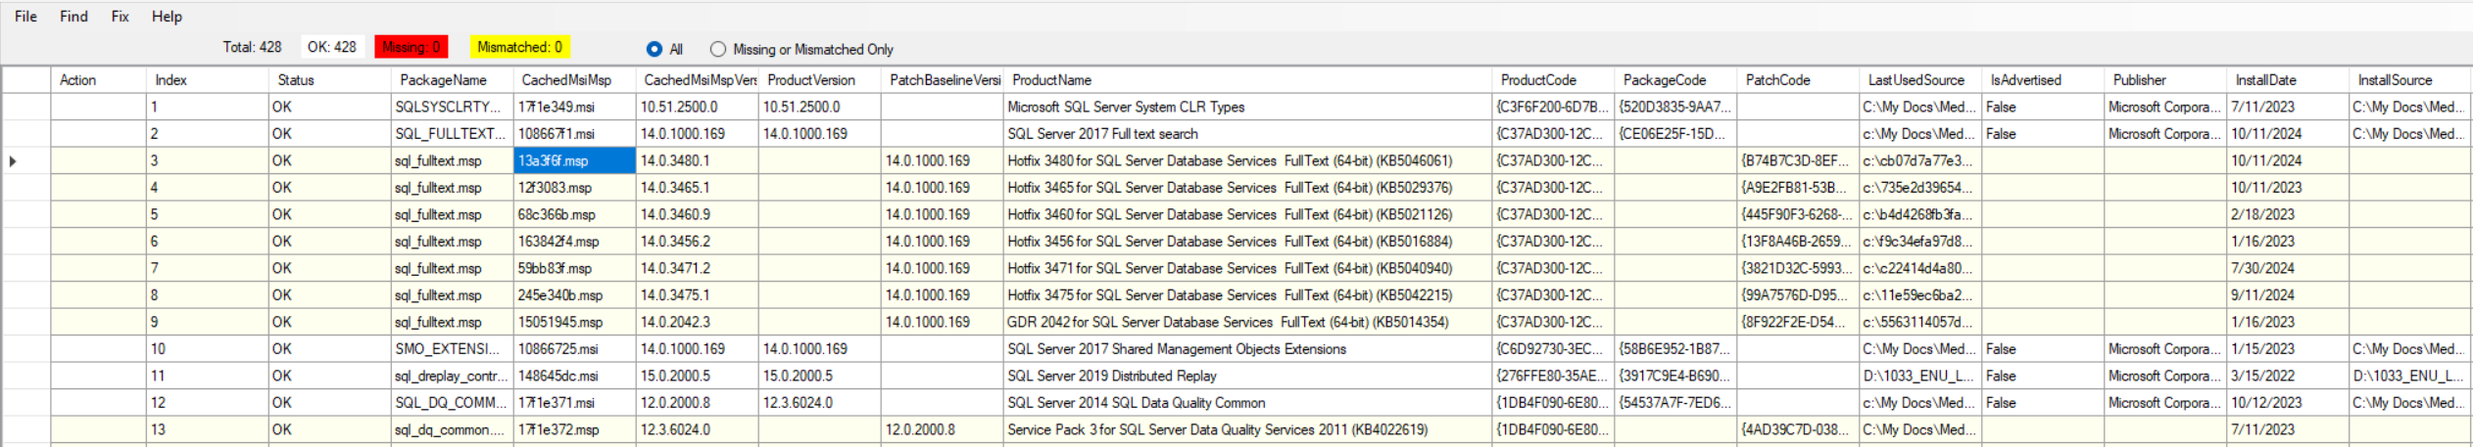Screen dimensions: 2473x447
Task: Select the 10866725.msi cached file cell
Action: click(x=558, y=349)
